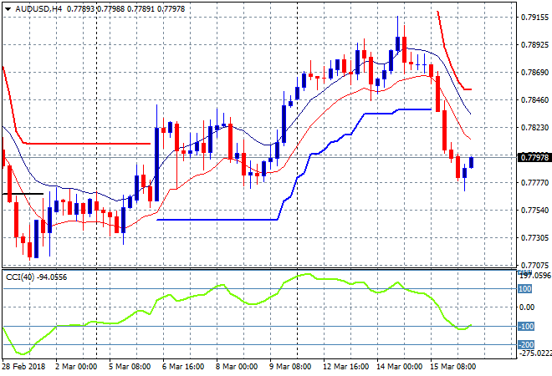This screenshot has height=376, width=552.
Task: Click the 0.77305 price axis value
Action: pos(534,238)
